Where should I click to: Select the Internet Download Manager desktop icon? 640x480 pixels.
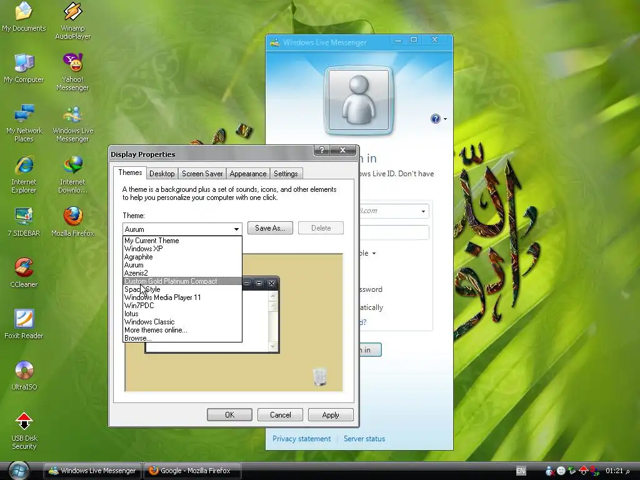pos(72,175)
